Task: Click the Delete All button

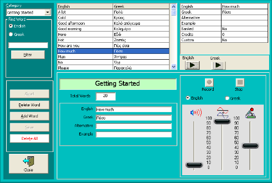Action: pos(30,138)
